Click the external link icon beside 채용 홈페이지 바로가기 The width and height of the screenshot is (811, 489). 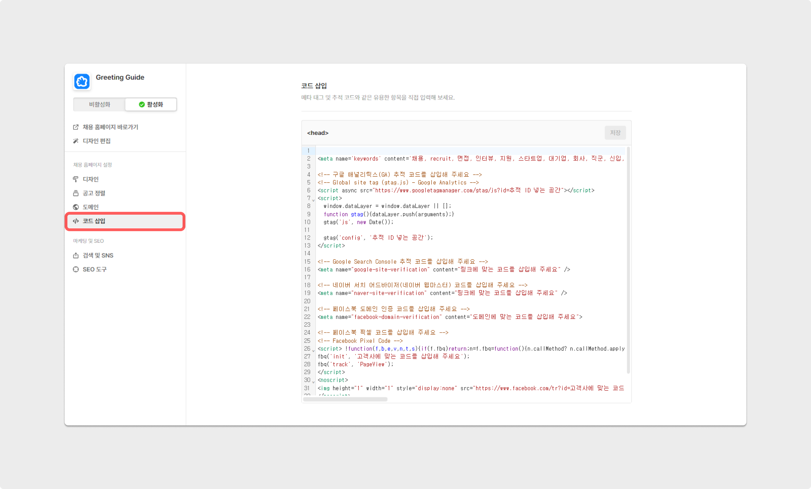[x=76, y=127]
